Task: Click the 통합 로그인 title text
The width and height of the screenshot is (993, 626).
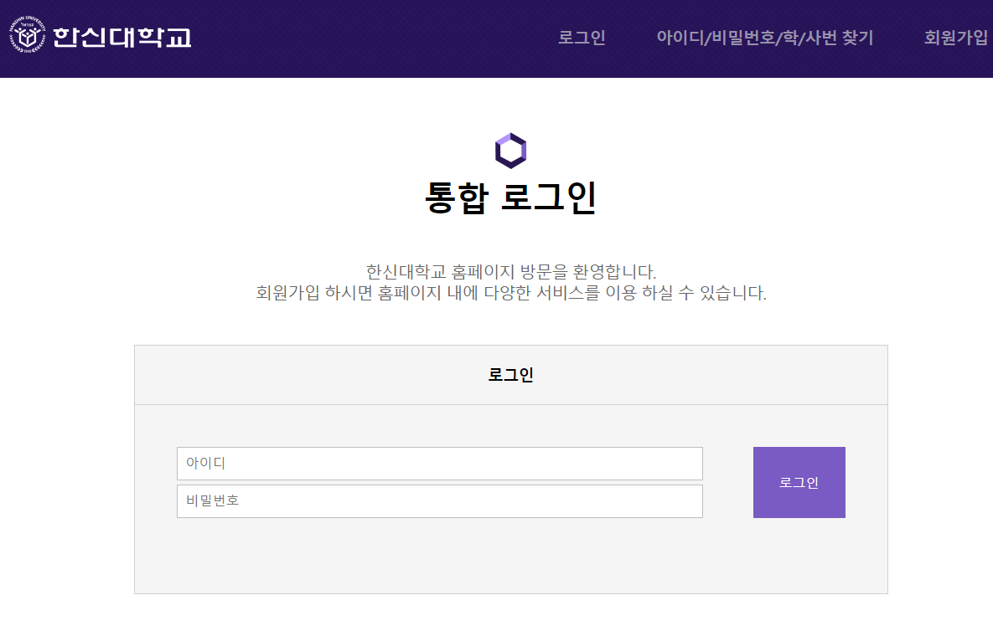Action: pos(510,198)
